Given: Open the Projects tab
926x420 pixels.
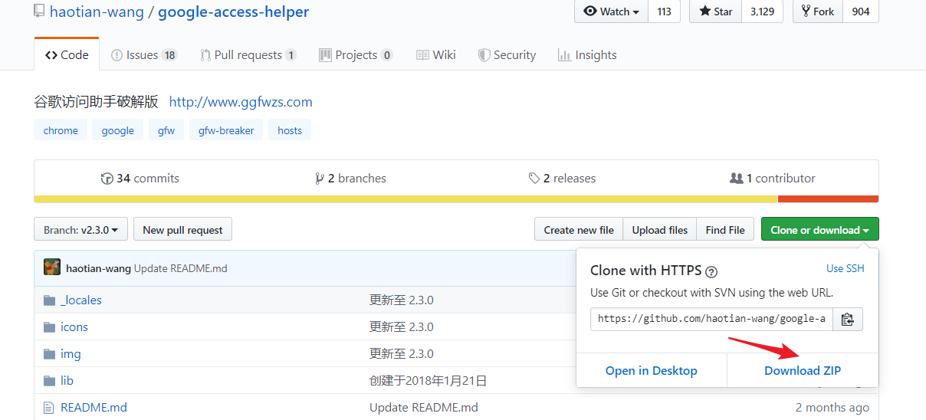Looking at the screenshot, I should [x=356, y=54].
